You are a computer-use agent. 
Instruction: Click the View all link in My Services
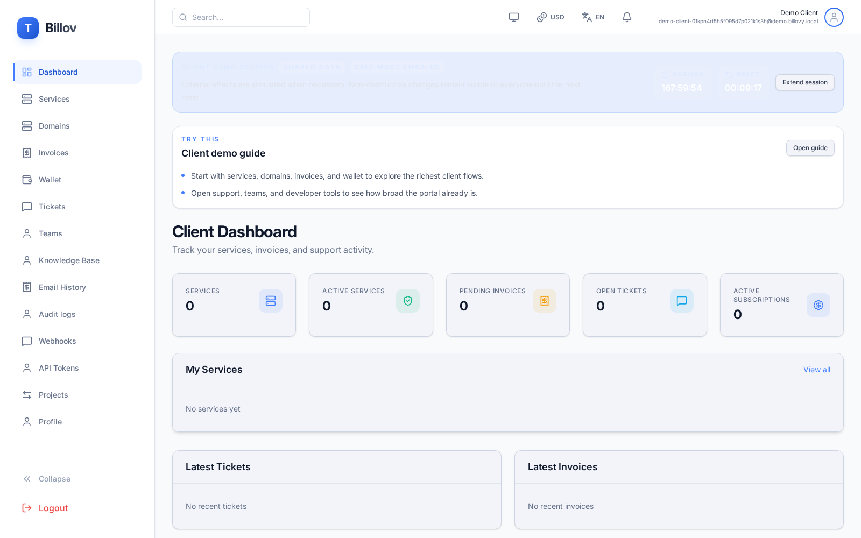(x=816, y=370)
